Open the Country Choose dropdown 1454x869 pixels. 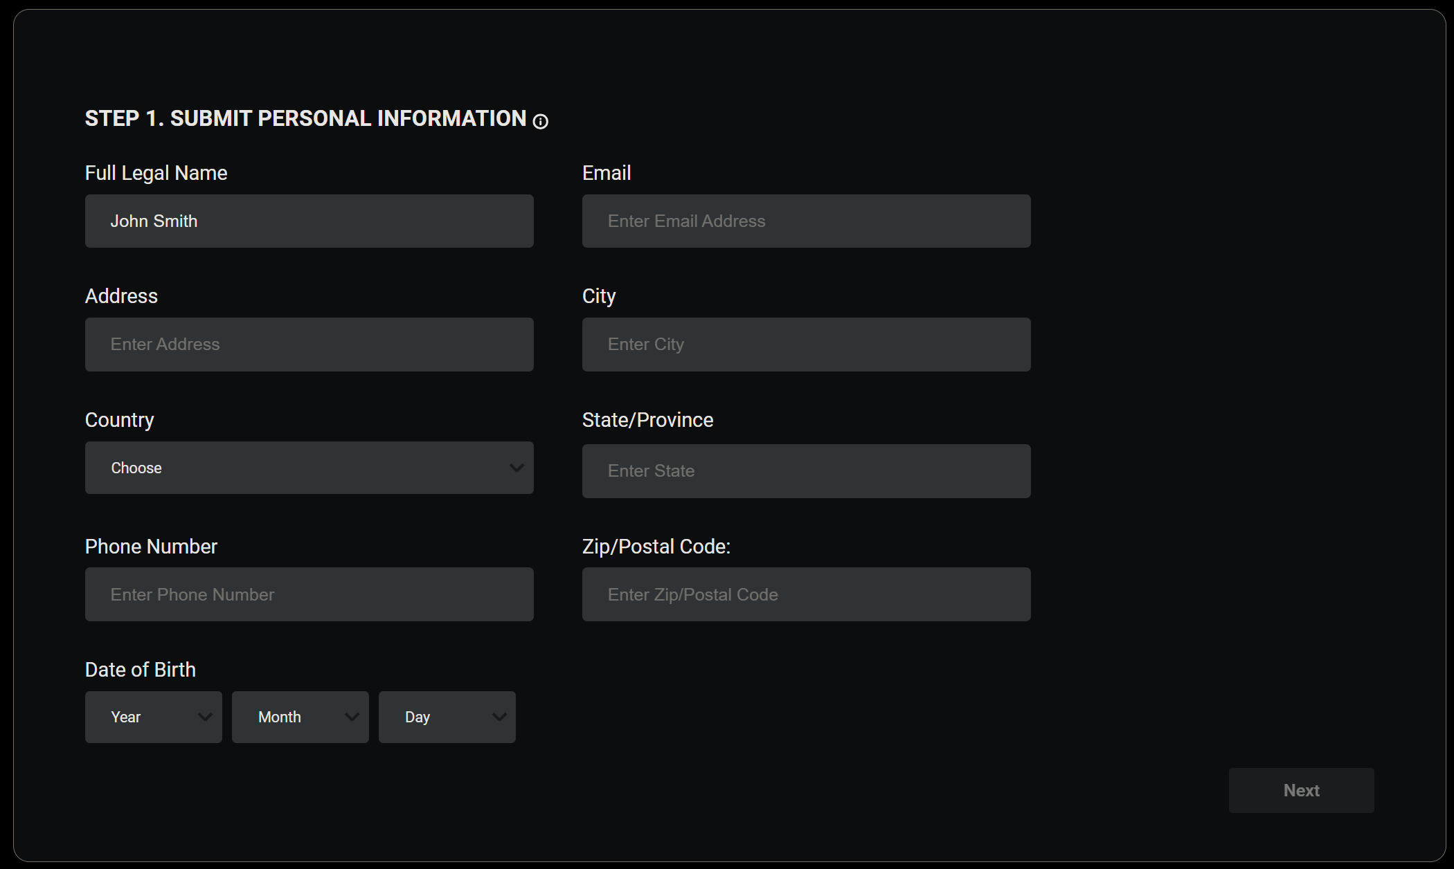tap(309, 468)
